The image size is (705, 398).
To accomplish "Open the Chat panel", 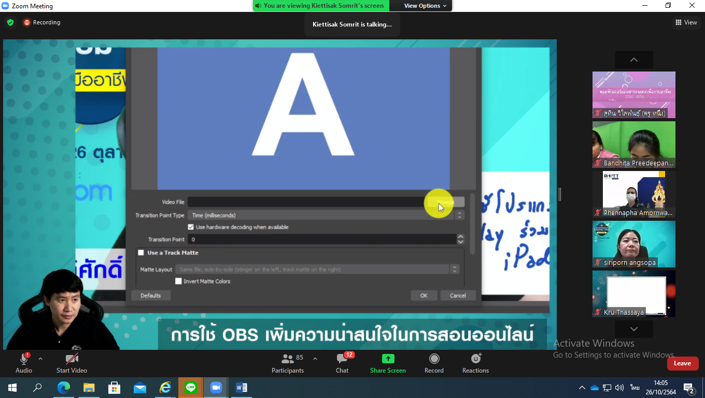I will 342,363.
